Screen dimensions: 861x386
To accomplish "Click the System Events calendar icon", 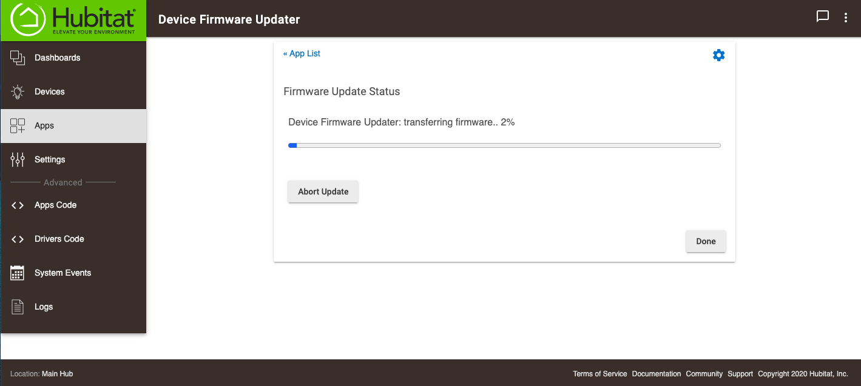I will pyautogui.click(x=18, y=273).
